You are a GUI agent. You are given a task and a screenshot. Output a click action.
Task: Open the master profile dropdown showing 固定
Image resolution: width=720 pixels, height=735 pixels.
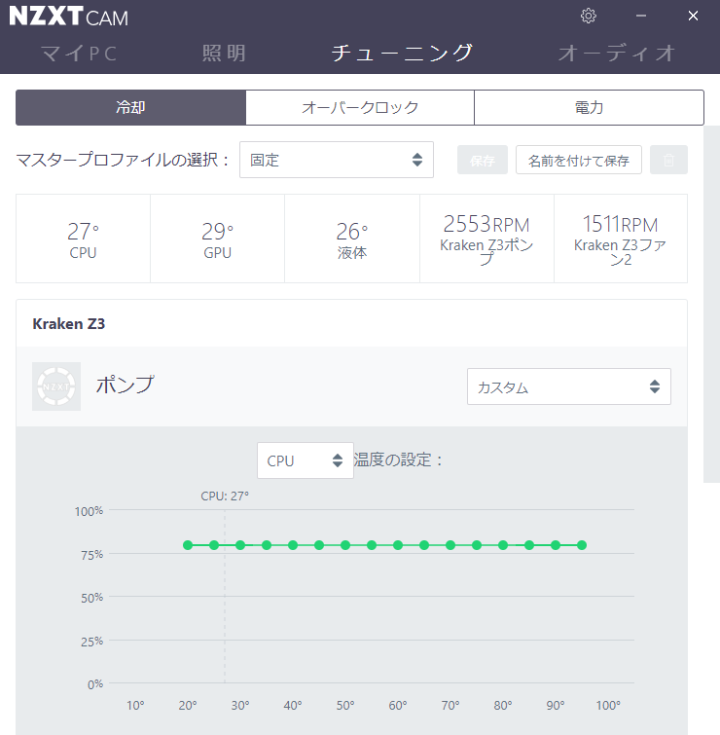337,160
